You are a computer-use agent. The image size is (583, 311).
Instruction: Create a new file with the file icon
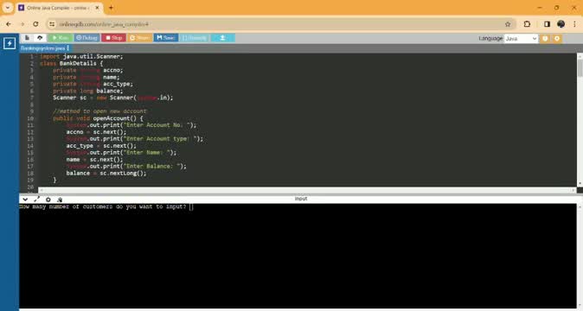(x=27, y=38)
